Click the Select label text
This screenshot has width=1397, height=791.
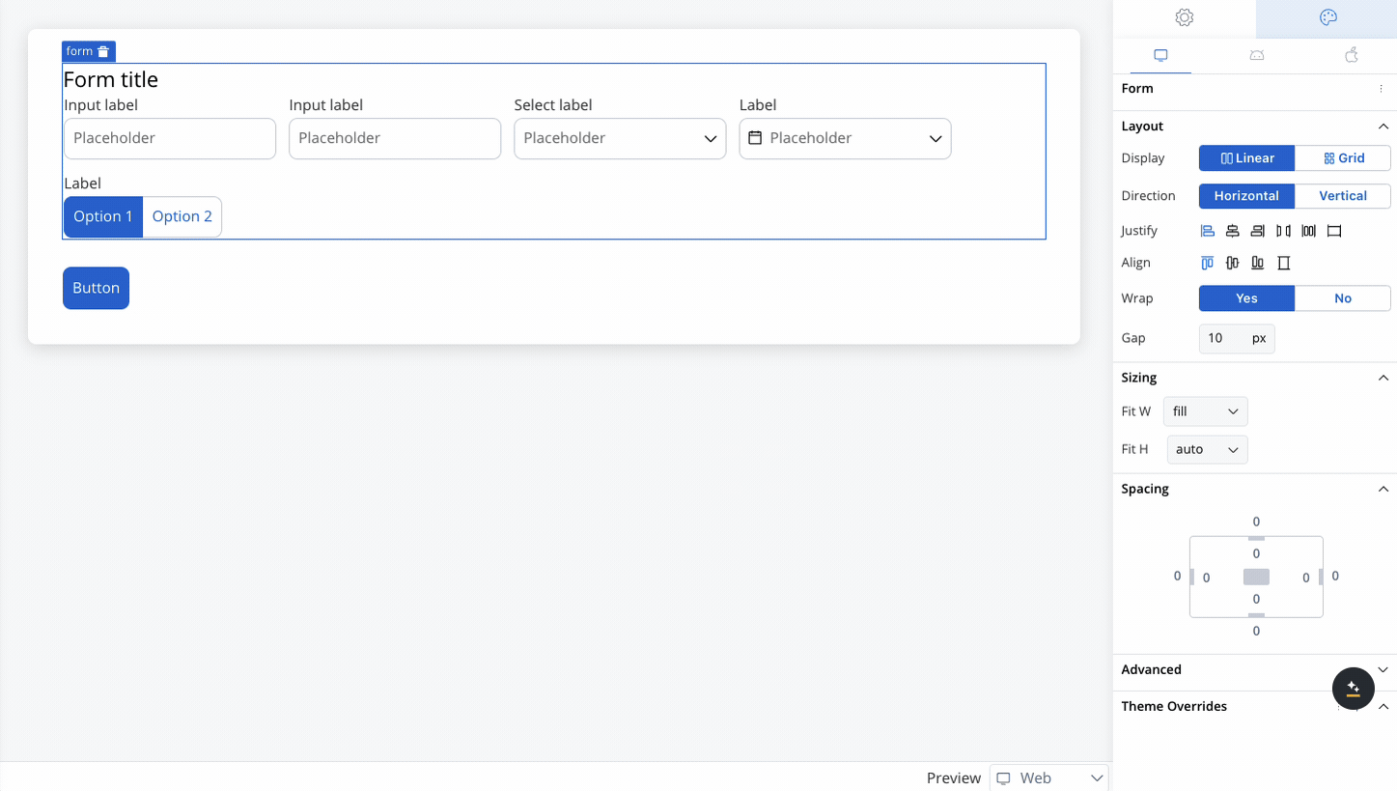point(553,104)
